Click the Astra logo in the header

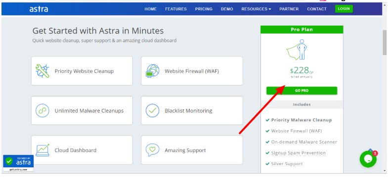click(x=39, y=9)
